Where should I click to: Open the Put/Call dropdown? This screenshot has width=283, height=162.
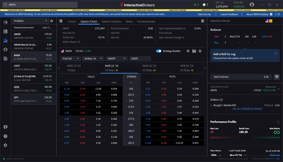click(70, 59)
